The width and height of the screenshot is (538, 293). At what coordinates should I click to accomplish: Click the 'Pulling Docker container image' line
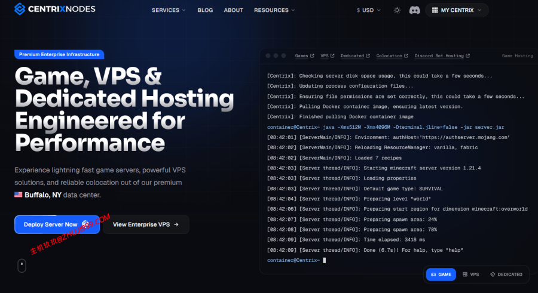click(x=365, y=107)
